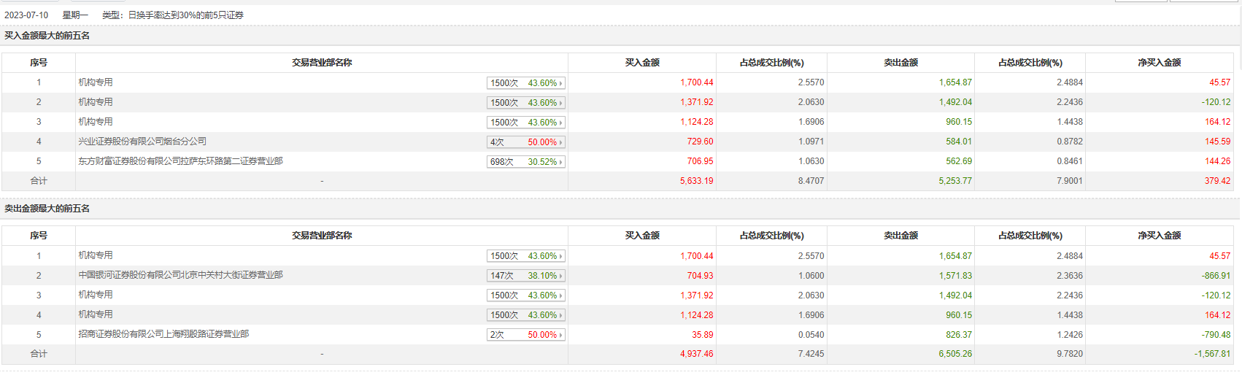Expand the "147次 38.10%" success-rate badge
Image resolution: width=1242 pixels, height=375 pixels.
coord(525,276)
